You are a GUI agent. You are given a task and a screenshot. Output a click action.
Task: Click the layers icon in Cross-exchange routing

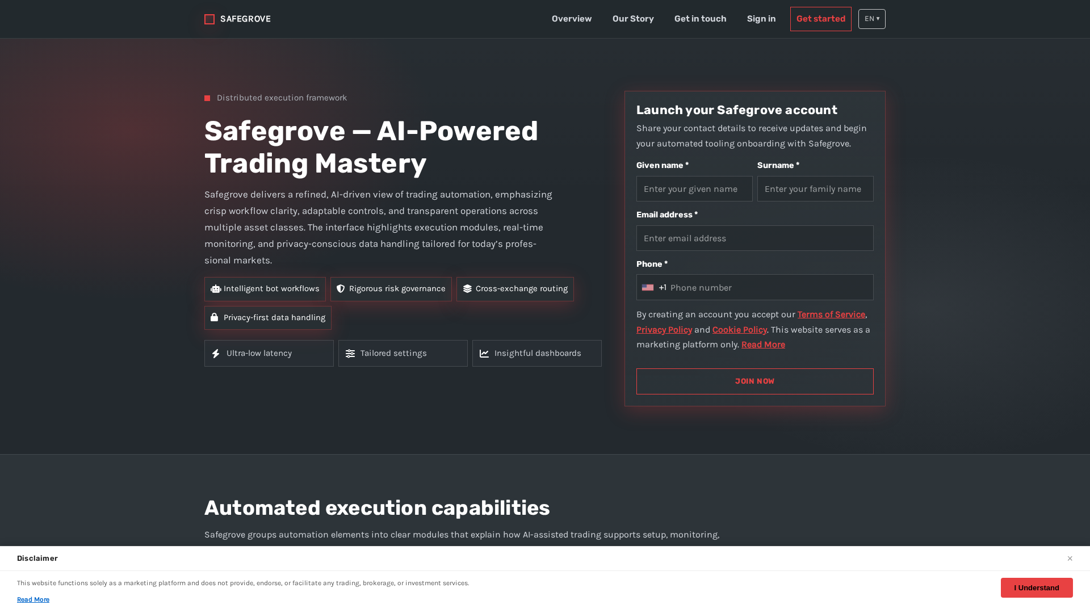click(x=467, y=289)
